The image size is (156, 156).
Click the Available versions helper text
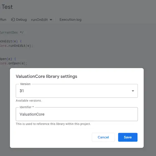pos(29,101)
